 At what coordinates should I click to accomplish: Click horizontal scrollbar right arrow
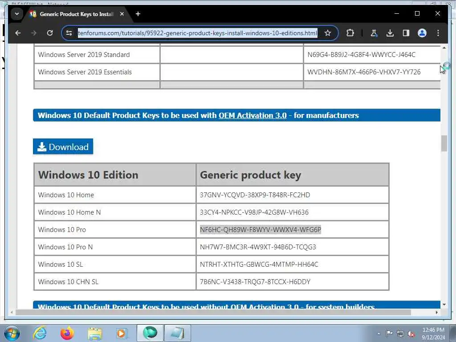click(436, 312)
